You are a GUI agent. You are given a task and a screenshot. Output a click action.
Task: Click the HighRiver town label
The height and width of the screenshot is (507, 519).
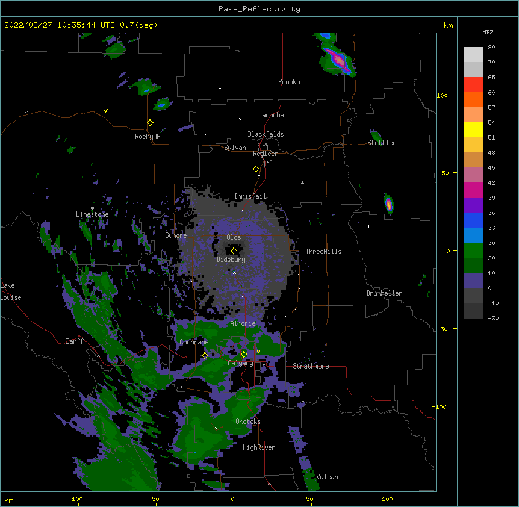tap(259, 447)
